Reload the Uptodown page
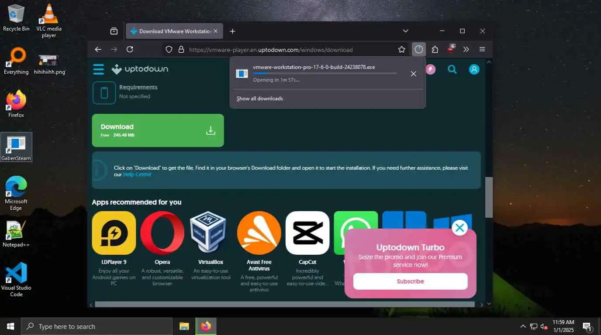The width and height of the screenshot is (601, 335). (x=130, y=49)
